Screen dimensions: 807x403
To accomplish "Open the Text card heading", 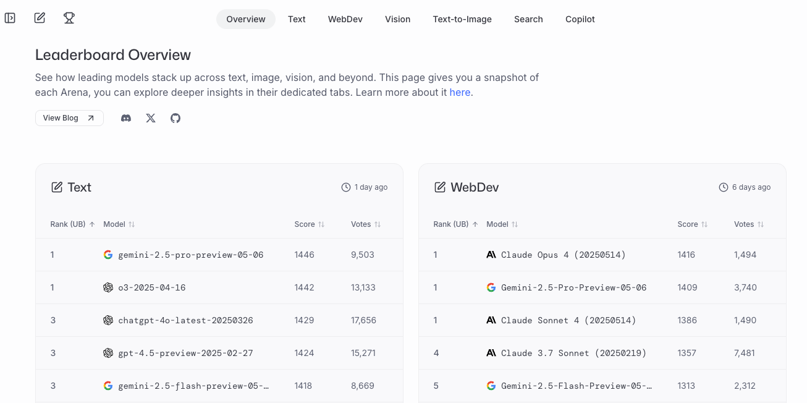I will pos(80,187).
